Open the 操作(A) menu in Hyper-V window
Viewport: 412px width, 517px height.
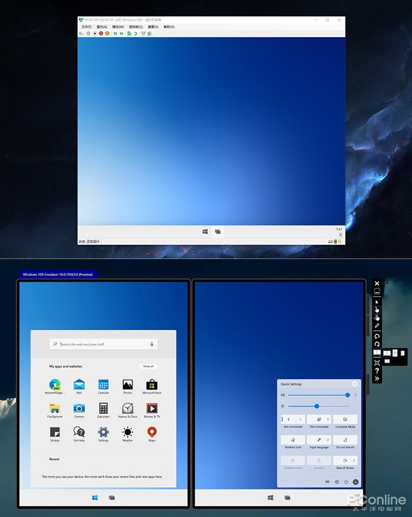tap(102, 26)
